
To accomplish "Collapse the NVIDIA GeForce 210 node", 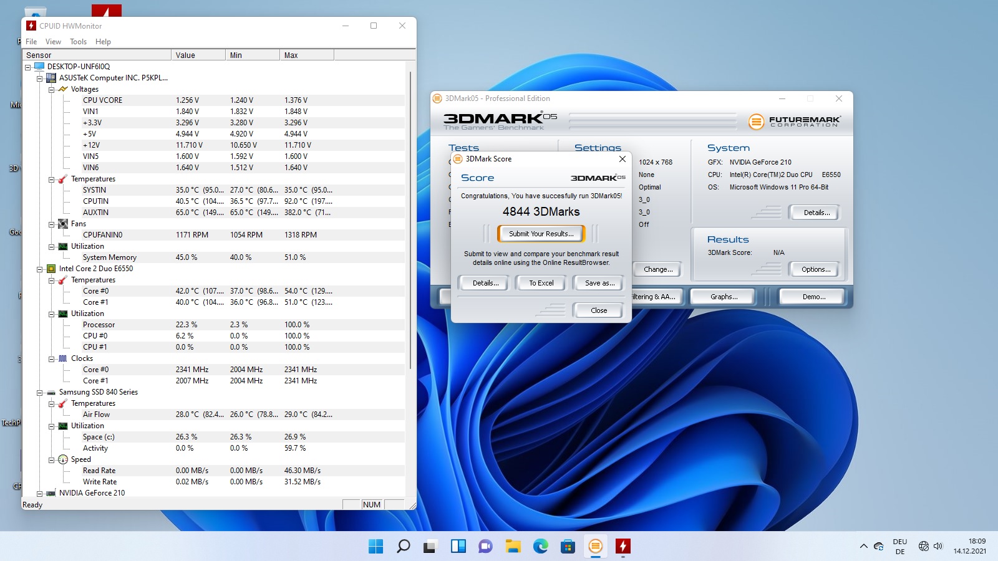I will pos(39,494).
